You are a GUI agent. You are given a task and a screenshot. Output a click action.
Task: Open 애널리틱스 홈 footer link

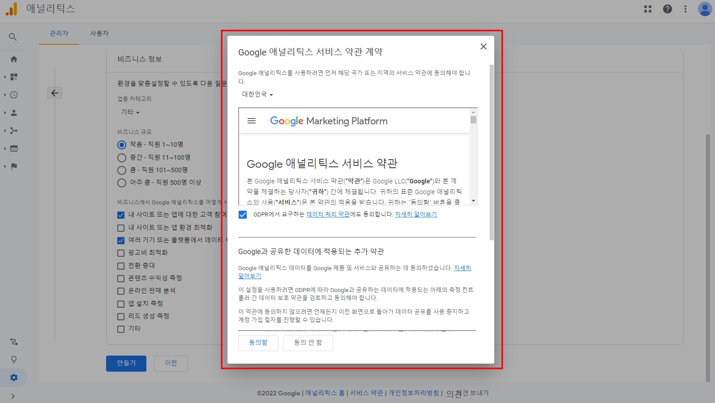pos(325,393)
